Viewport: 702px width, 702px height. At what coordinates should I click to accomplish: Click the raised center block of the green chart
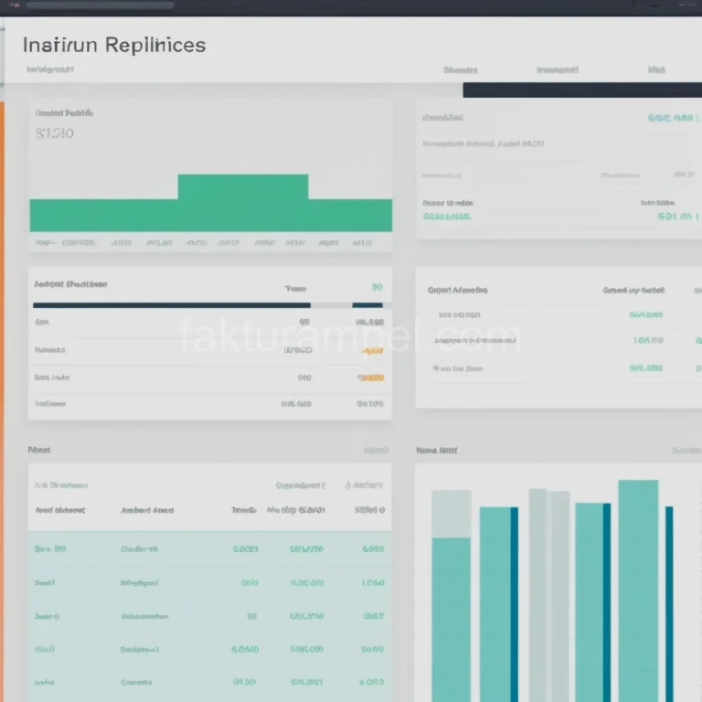click(x=242, y=187)
